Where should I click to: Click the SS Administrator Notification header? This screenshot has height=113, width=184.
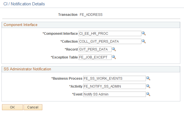click(27, 69)
